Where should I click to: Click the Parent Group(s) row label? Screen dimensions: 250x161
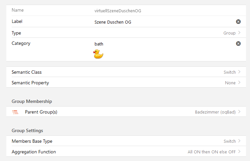pos(41,112)
